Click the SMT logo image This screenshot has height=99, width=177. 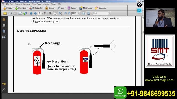coord(160,51)
